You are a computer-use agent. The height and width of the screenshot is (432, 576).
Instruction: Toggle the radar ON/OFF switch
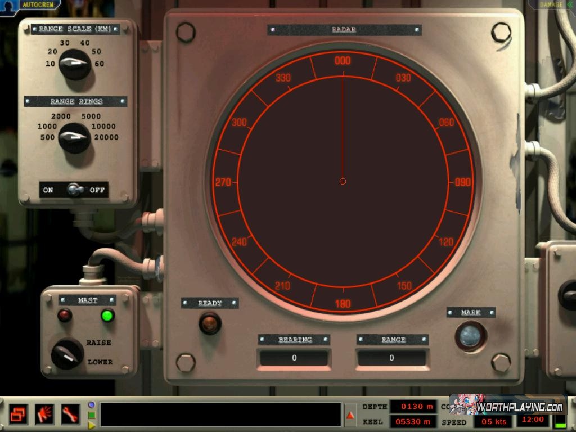point(74,190)
